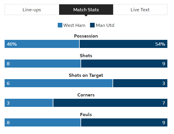Click Man Utd's Shots on Target bar
This screenshot has height=134, width=174.
point(140,83)
